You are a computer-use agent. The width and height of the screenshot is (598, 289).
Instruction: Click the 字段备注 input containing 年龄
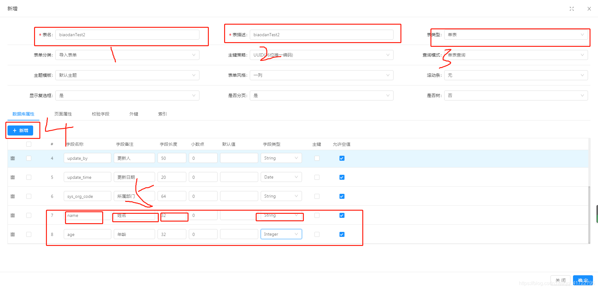pyautogui.click(x=134, y=234)
